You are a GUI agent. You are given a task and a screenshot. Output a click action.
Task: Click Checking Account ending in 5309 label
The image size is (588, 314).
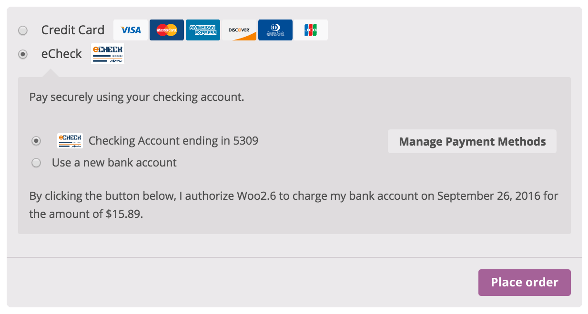(x=172, y=141)
